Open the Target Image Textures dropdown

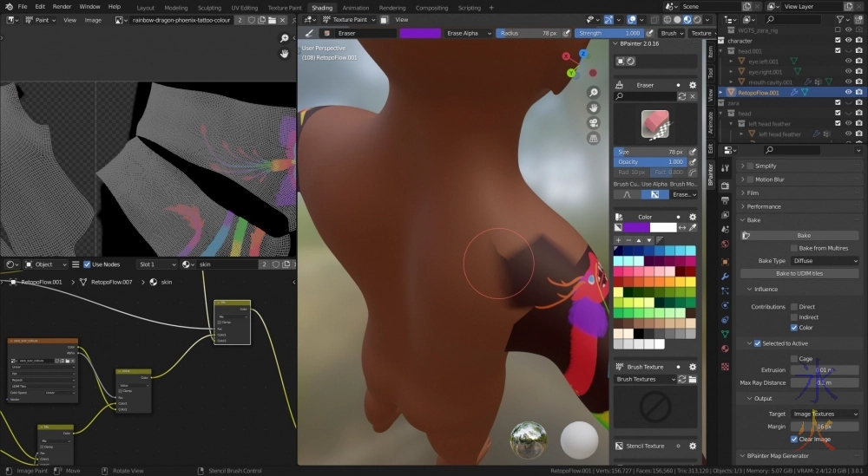click(824, 414)
